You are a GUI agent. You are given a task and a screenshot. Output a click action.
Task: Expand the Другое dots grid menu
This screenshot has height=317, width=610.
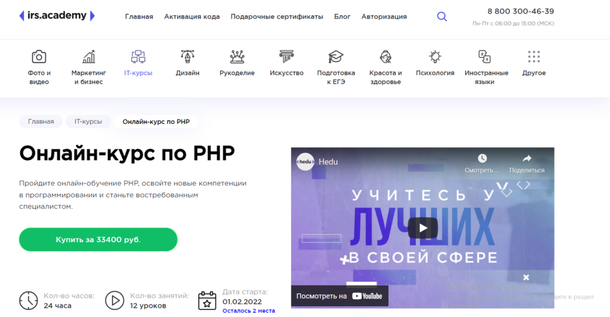534,57
